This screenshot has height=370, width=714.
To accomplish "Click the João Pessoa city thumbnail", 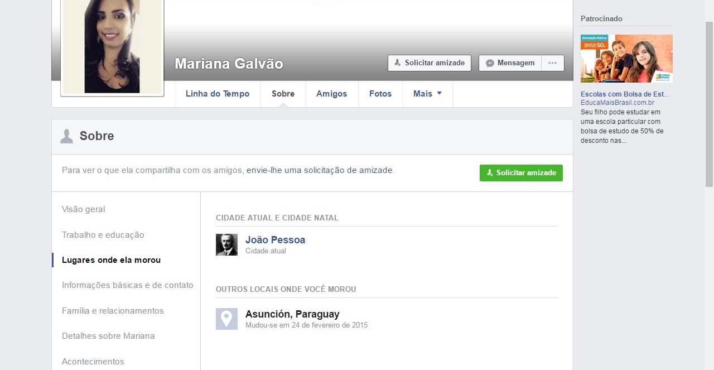I will (x=226, y=244).
